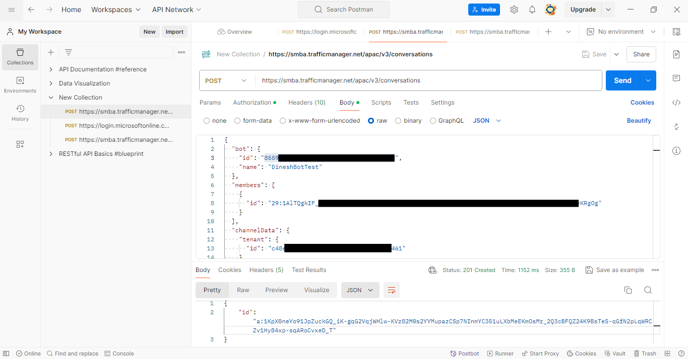Switch to the Tests tab

[x=411, y=103]
